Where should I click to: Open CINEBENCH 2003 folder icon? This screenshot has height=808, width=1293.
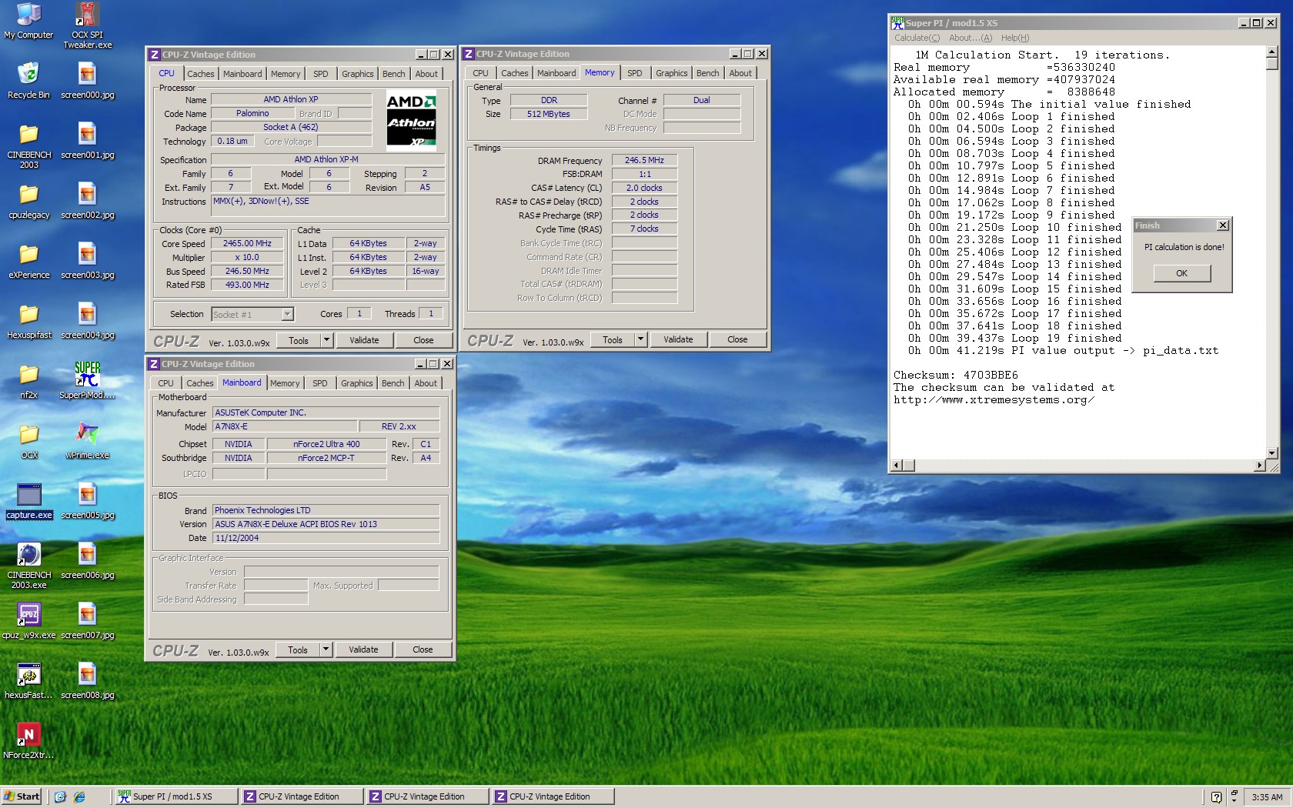pyautogui.click(x=28, y=145)
